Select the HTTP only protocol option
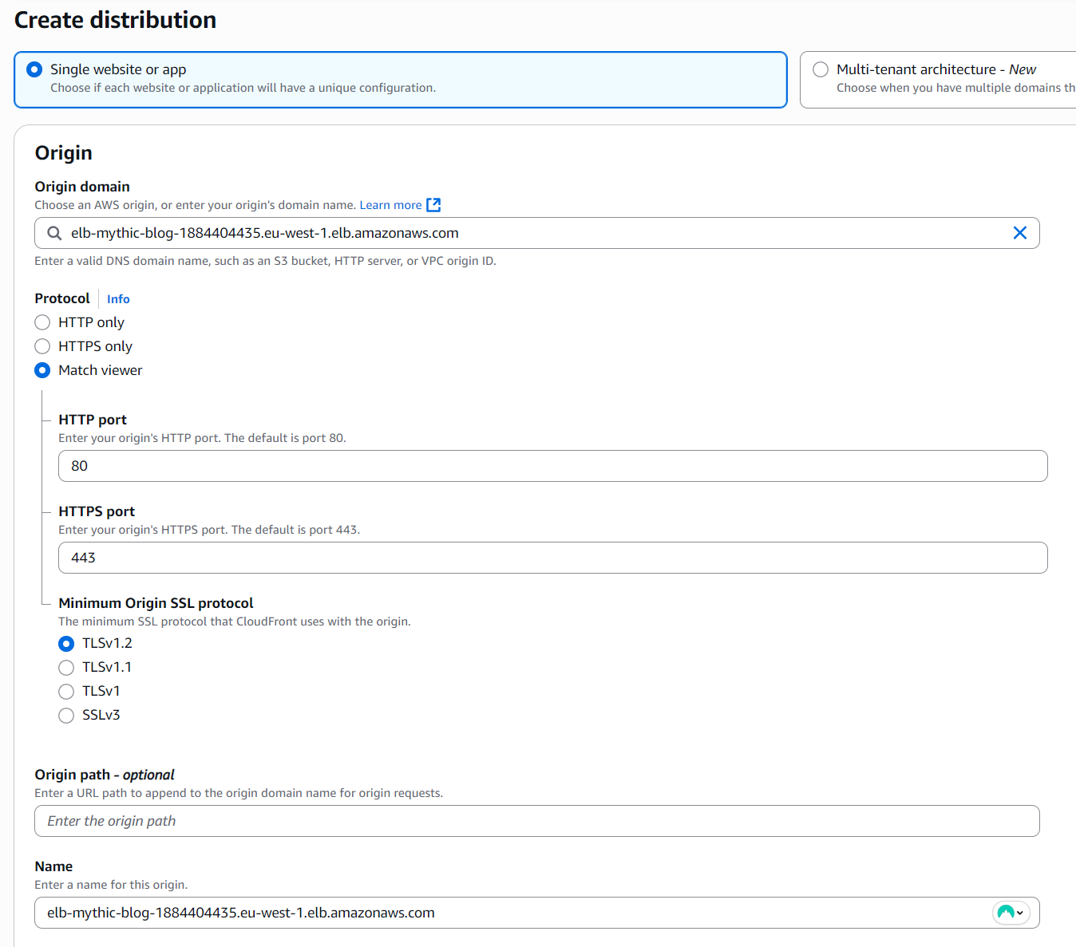Viewport: 1076px width, 947px height. pos(43,322)
